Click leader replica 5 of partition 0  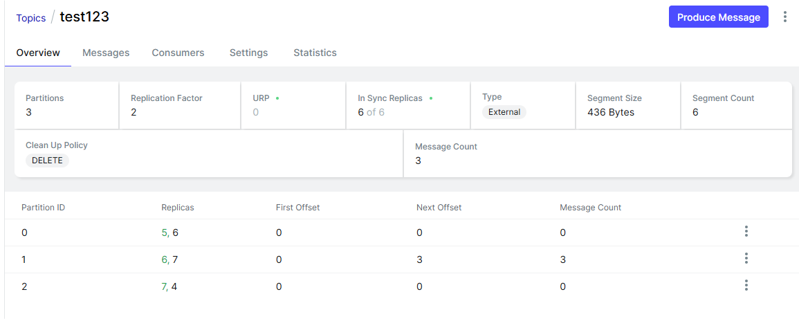pyautogui.click(x=164, y=233)
